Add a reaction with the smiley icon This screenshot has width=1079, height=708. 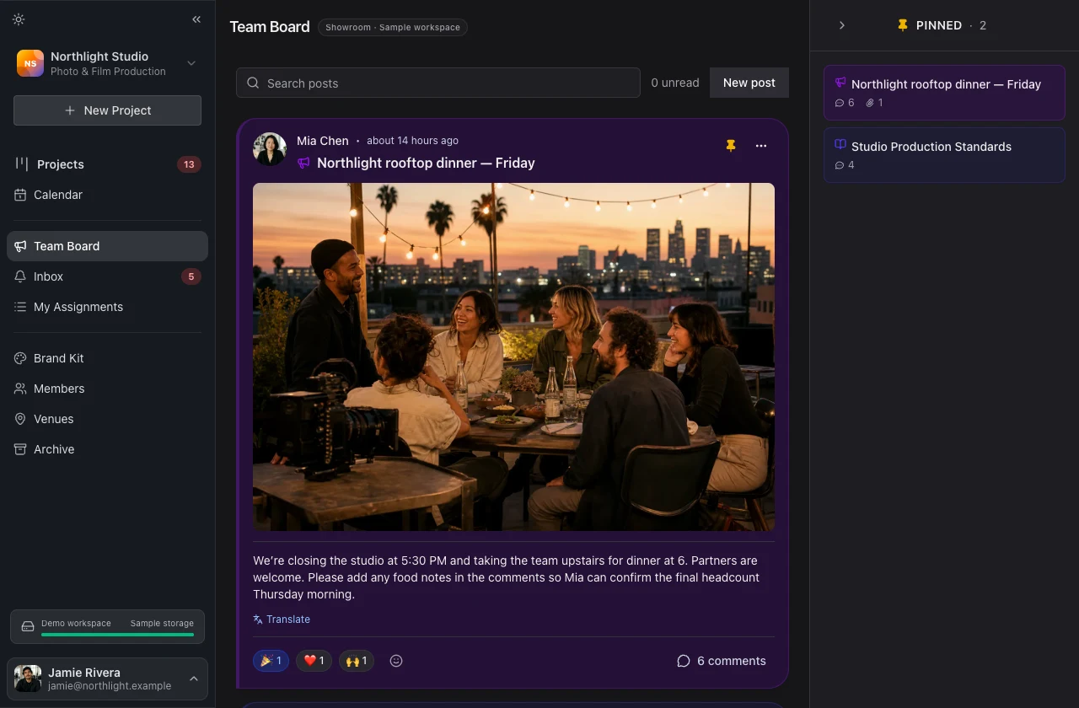[x=396, y=661]
